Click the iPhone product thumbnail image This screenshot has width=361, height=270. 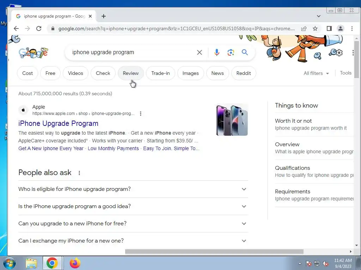pyautogui.click(x=232, y=120)
